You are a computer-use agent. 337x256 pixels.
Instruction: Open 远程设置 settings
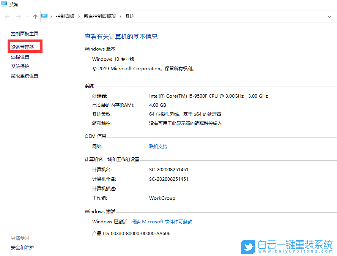[x=20, y=56]
